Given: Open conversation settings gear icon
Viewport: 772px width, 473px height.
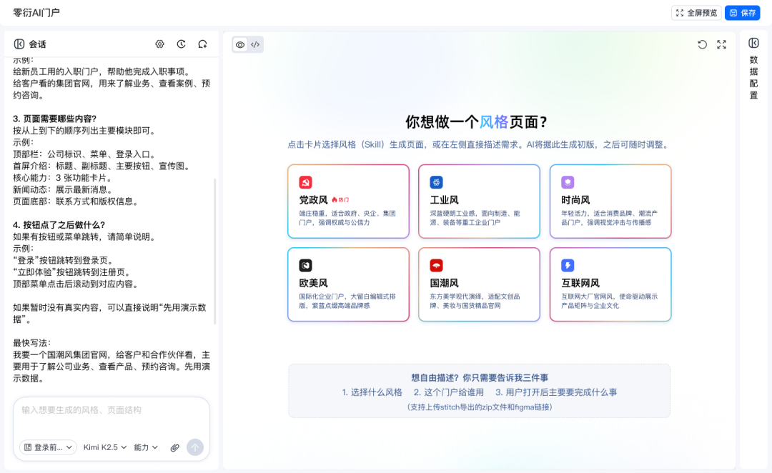Looking at the screenshot, I should click(159, 44).
